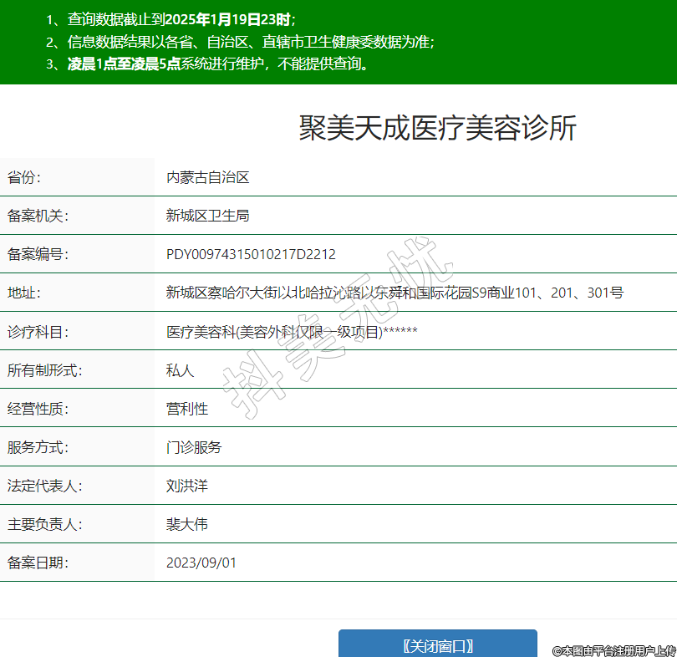Image resolution: width=677 pixels, height=657 pixels.
Task: Click the clinic title 聚美天成医疗美容诊所
Action: 437,128
